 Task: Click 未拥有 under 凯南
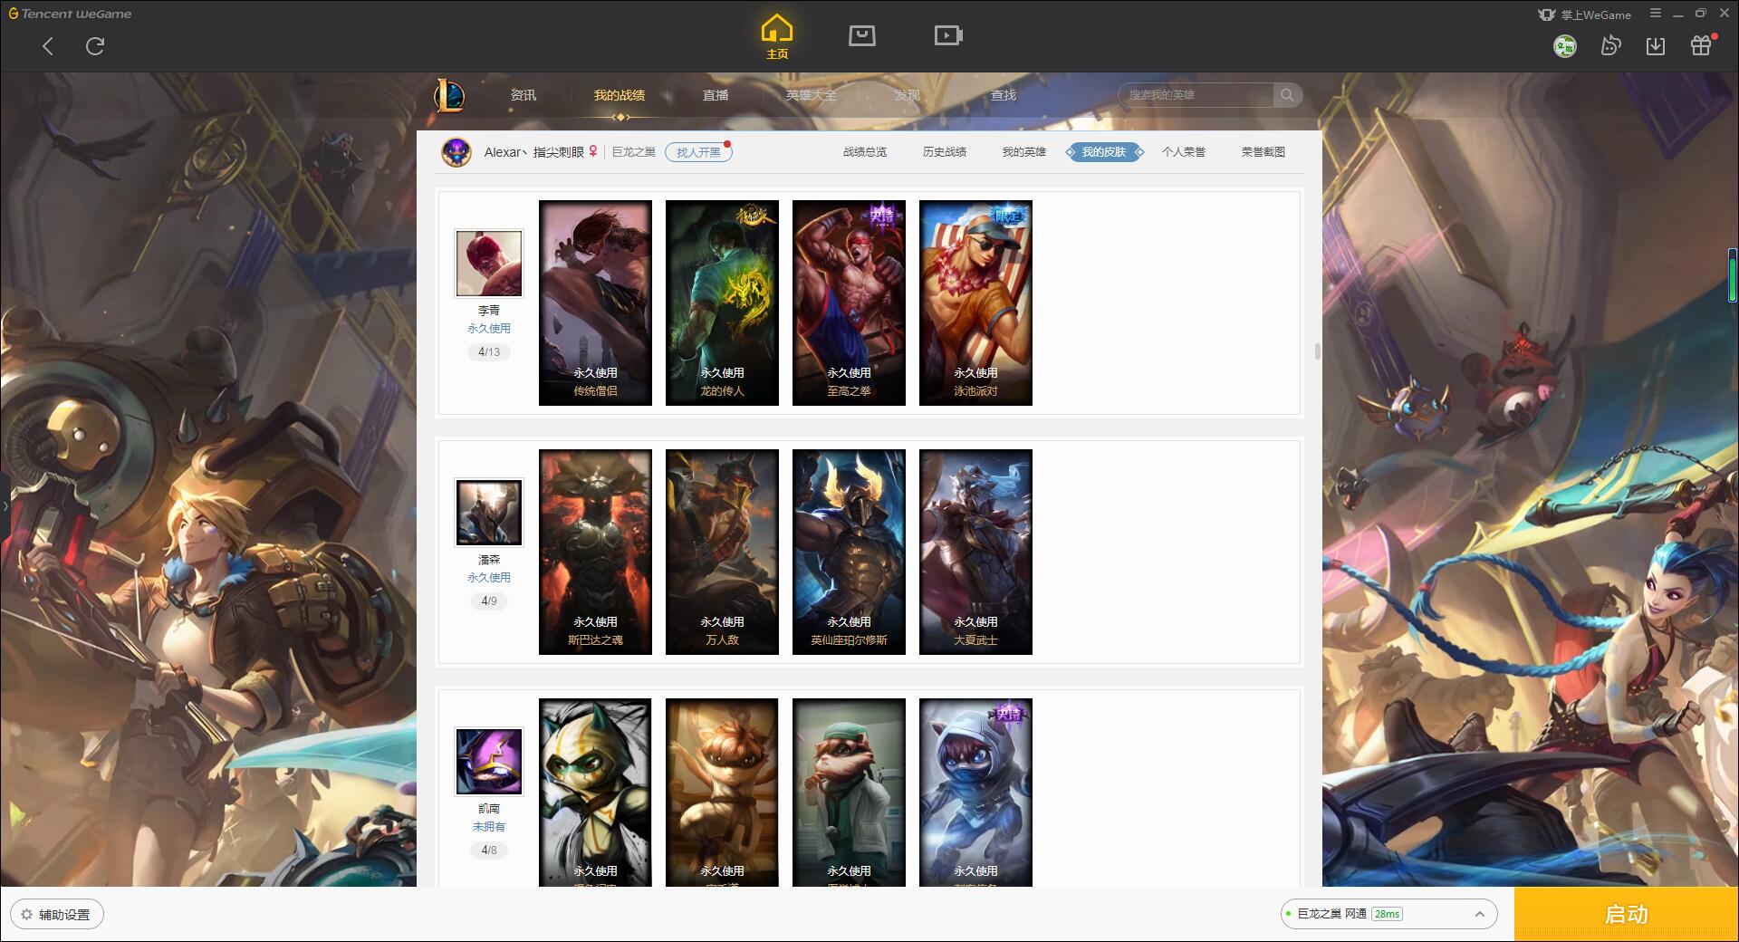pyautogui.click(x=489, y=827)
